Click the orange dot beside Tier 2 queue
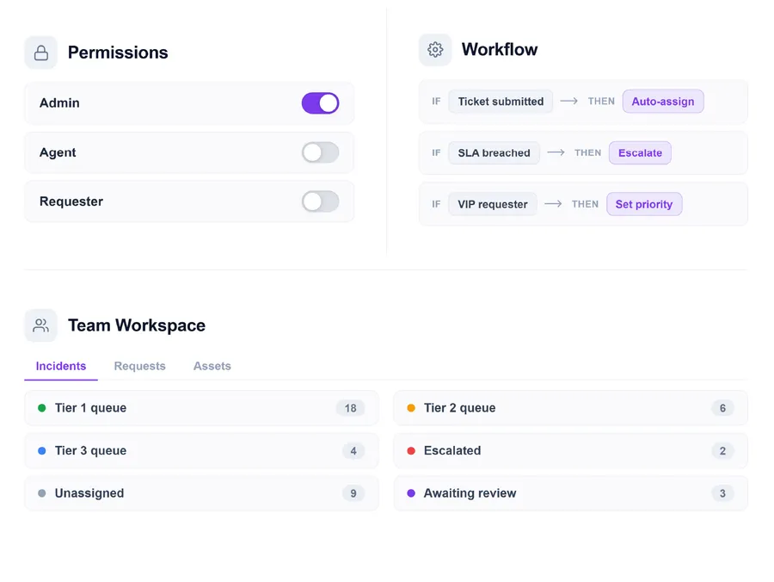Screen dimensions: 774x582 click(411, 408)
